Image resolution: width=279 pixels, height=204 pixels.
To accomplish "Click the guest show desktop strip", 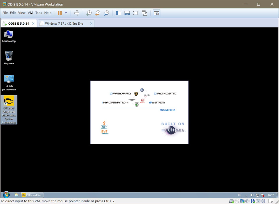I will coord(277,195).
